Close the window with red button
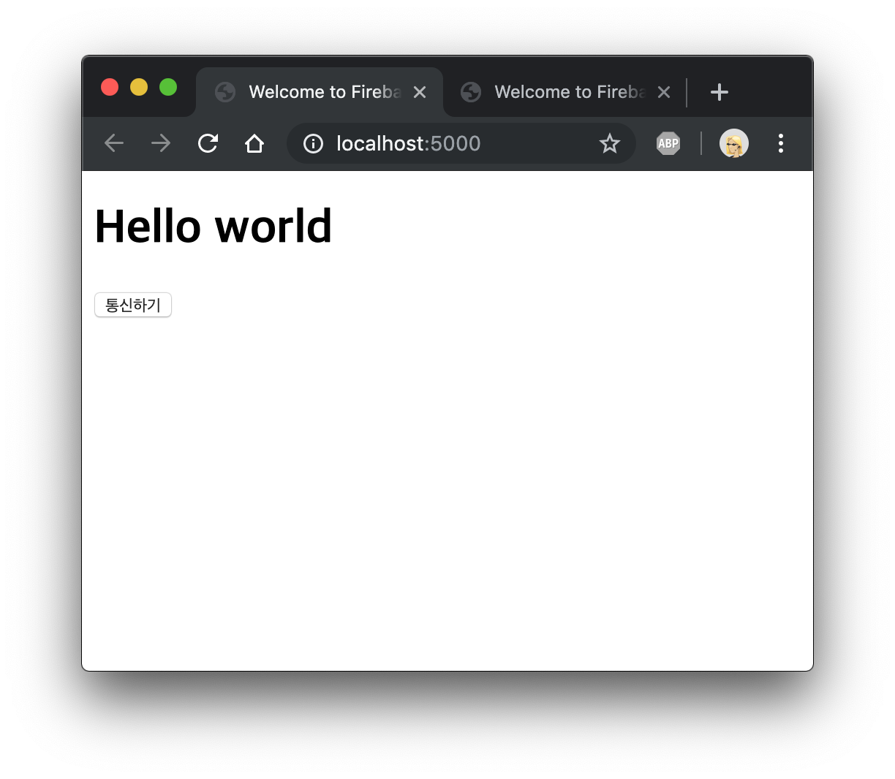 tap(110, 87)
